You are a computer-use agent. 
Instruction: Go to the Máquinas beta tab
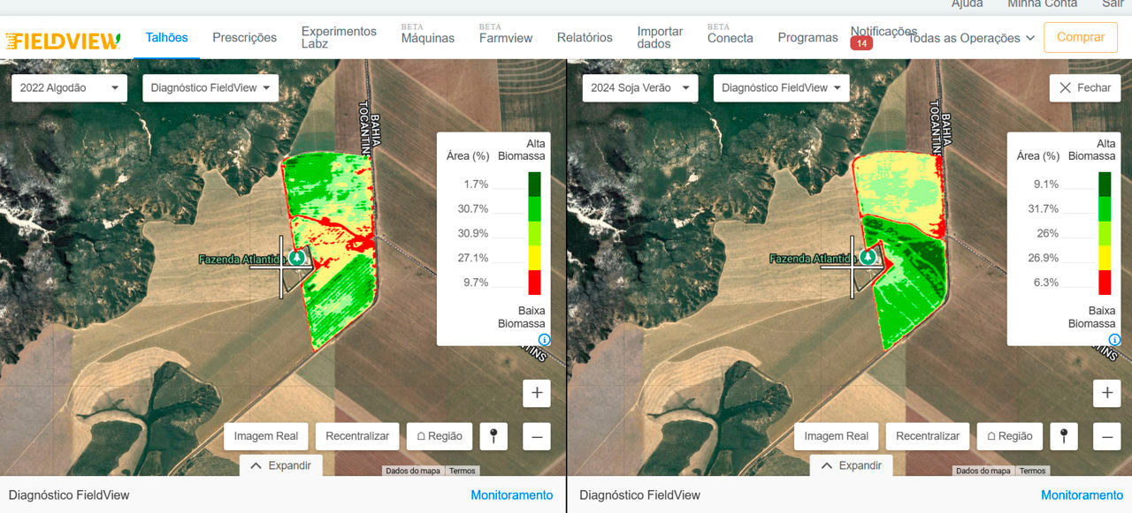(428, 34)
